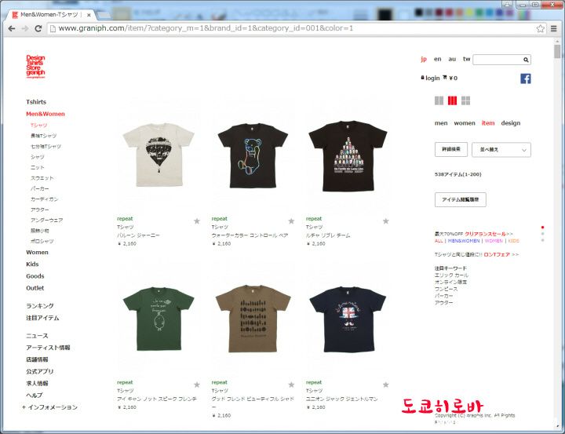Open 注目アイテム page link
Screen dimensions: 565x434
pos(42,318)
